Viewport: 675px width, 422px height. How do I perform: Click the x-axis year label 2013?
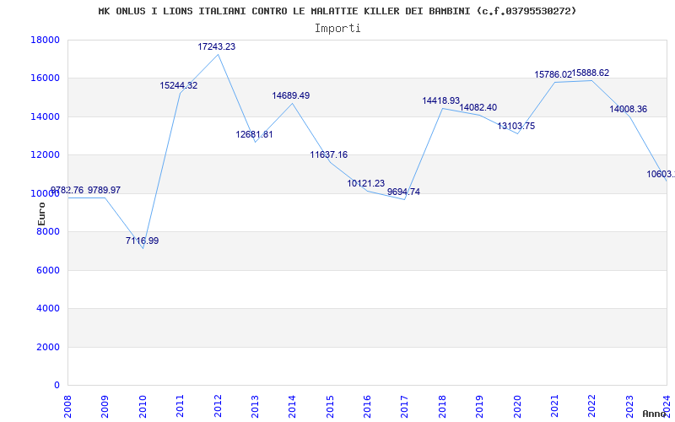tap(255, 406)
